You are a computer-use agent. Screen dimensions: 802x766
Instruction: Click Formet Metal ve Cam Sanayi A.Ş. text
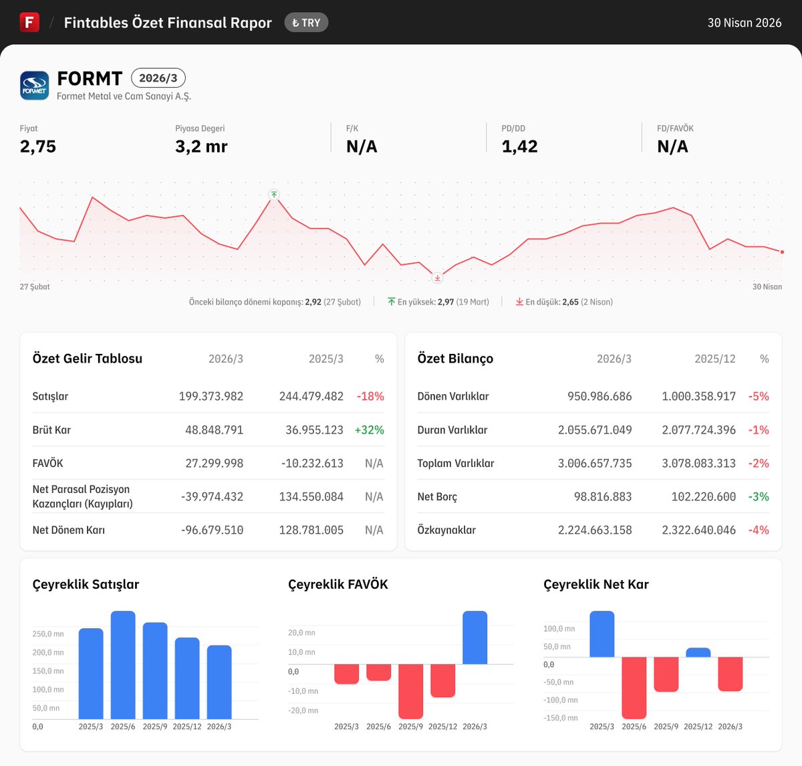coord(124,96)
